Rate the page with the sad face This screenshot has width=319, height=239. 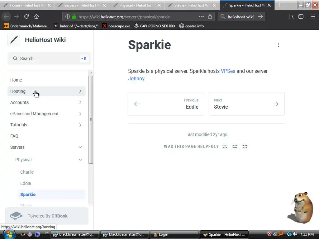tap(225, 147)
